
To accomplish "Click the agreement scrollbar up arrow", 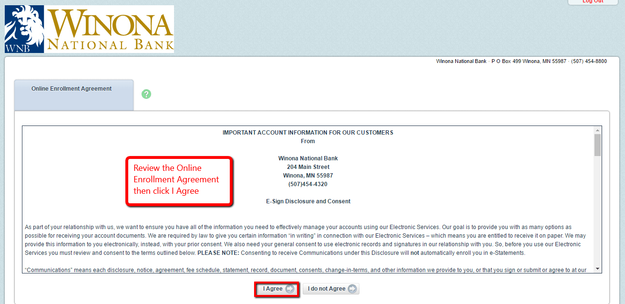I will (x=597, y=130).
